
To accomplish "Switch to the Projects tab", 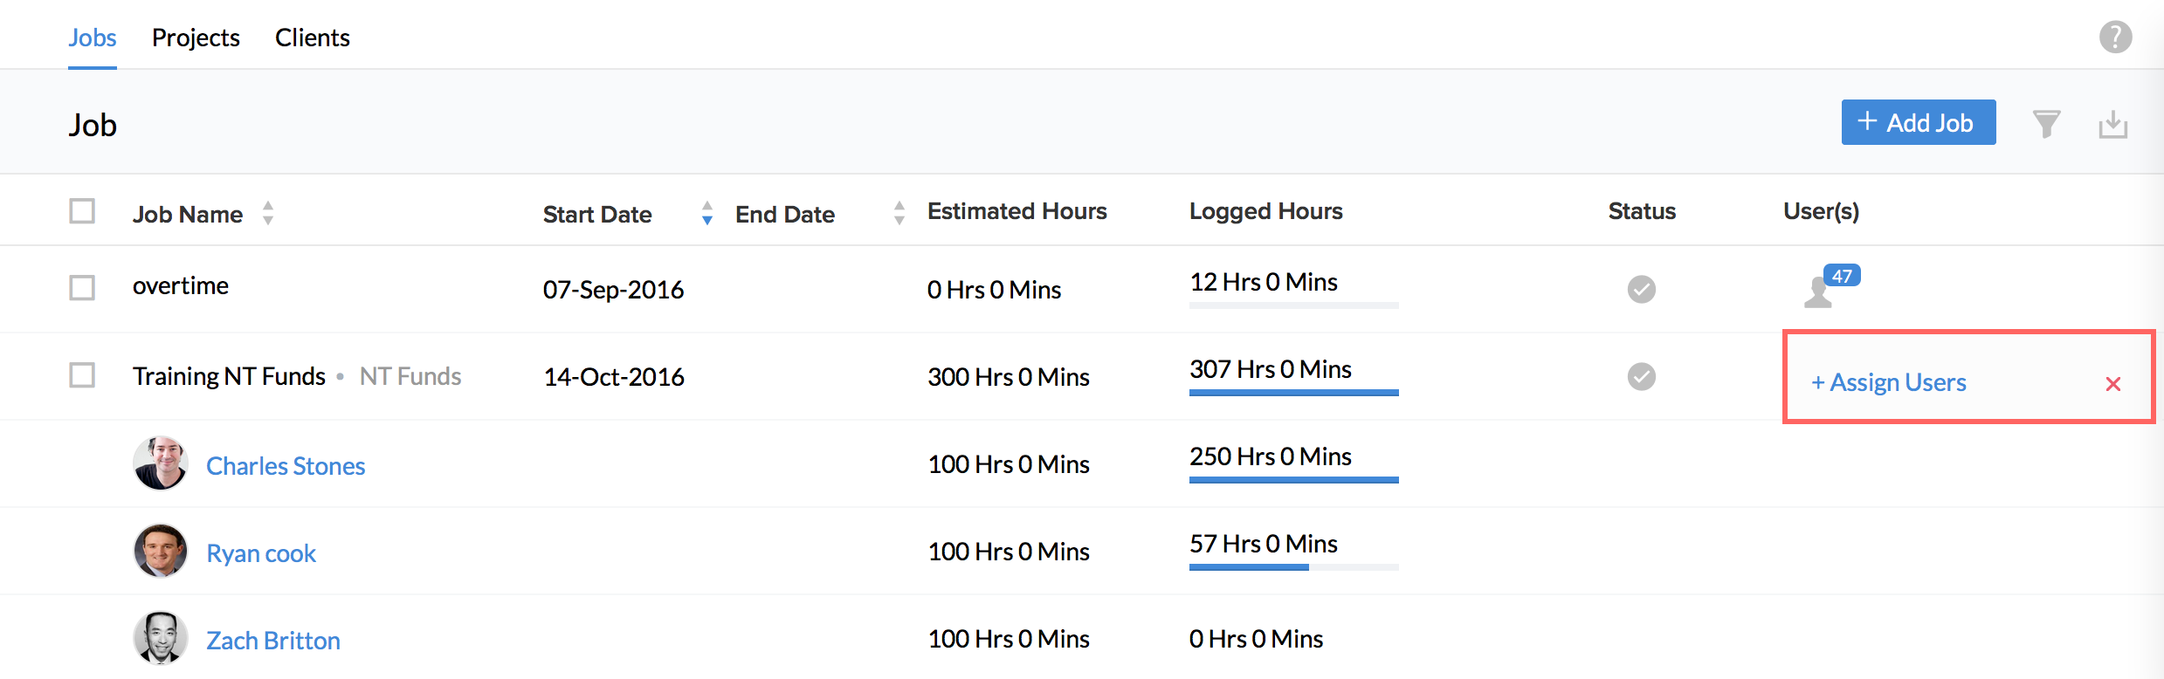I will [x=196, y=38].
